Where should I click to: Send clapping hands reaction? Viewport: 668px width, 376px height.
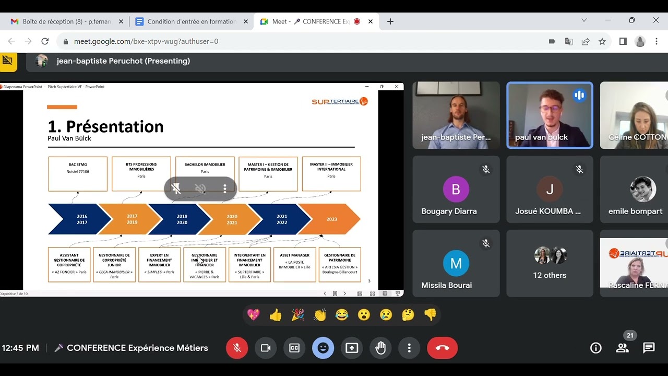pyautogui.click(x=320, y=315)
